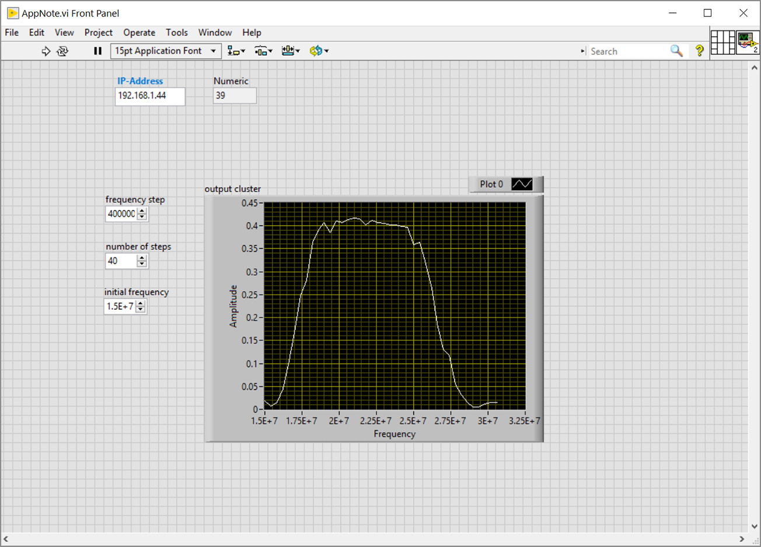Screen dimensions: 761x547
Task: Expand the 15pt Application Font dropdown
Action: pos(213,51)
